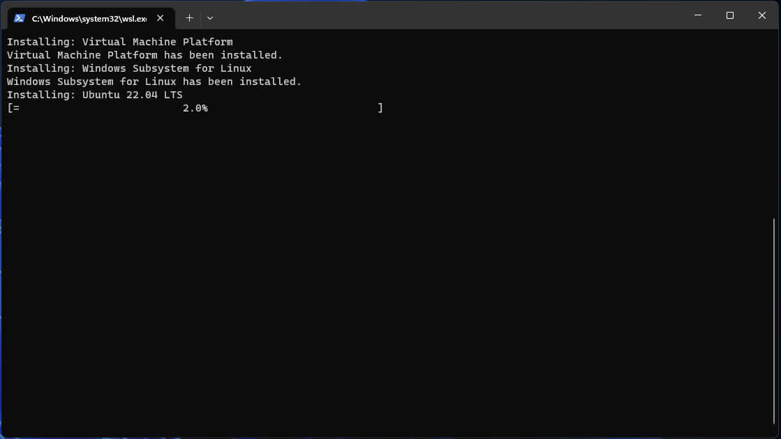Click the 'Virtual Machine Platform has been installed' text

tap(144, 55)
